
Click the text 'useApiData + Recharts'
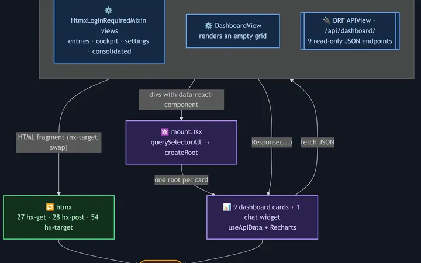(263, 227)
